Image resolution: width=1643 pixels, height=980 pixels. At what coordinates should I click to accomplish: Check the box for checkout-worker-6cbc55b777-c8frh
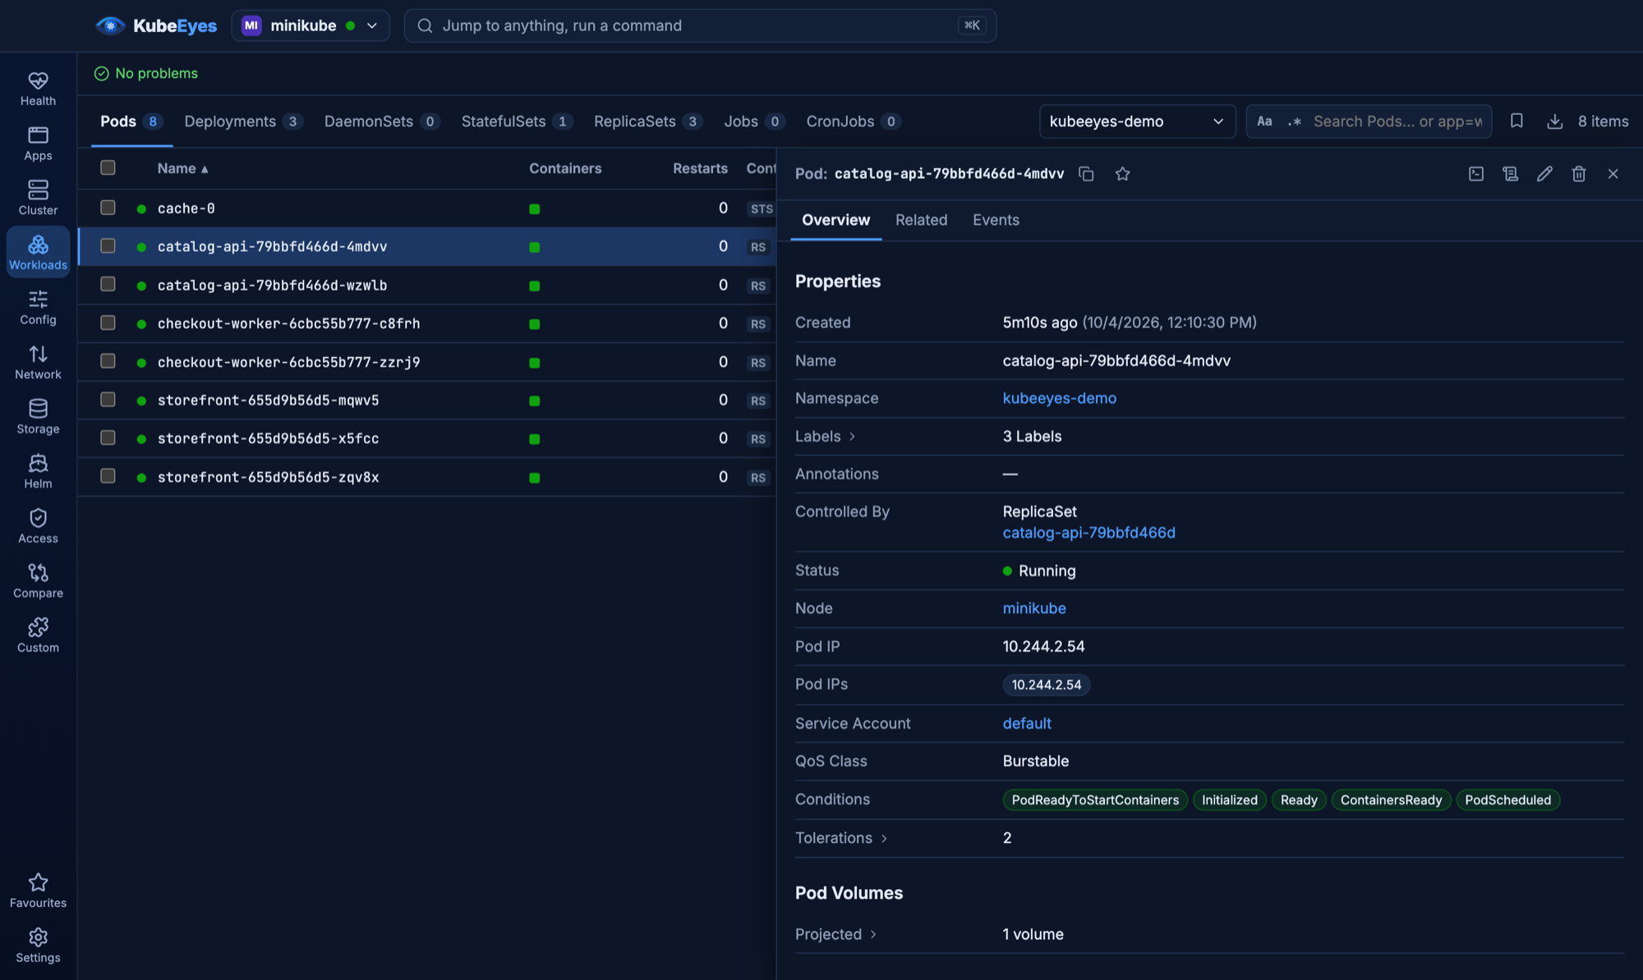[x=108, y=323]
